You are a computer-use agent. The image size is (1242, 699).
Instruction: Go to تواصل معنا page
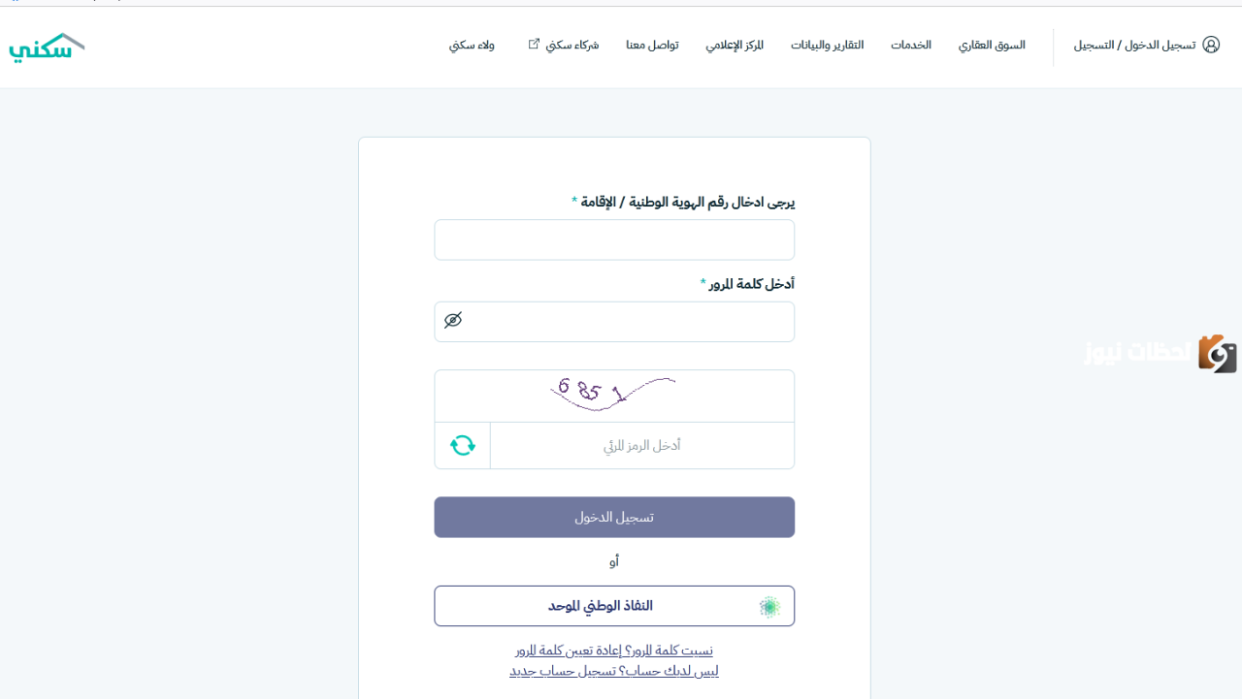point(652,45)
